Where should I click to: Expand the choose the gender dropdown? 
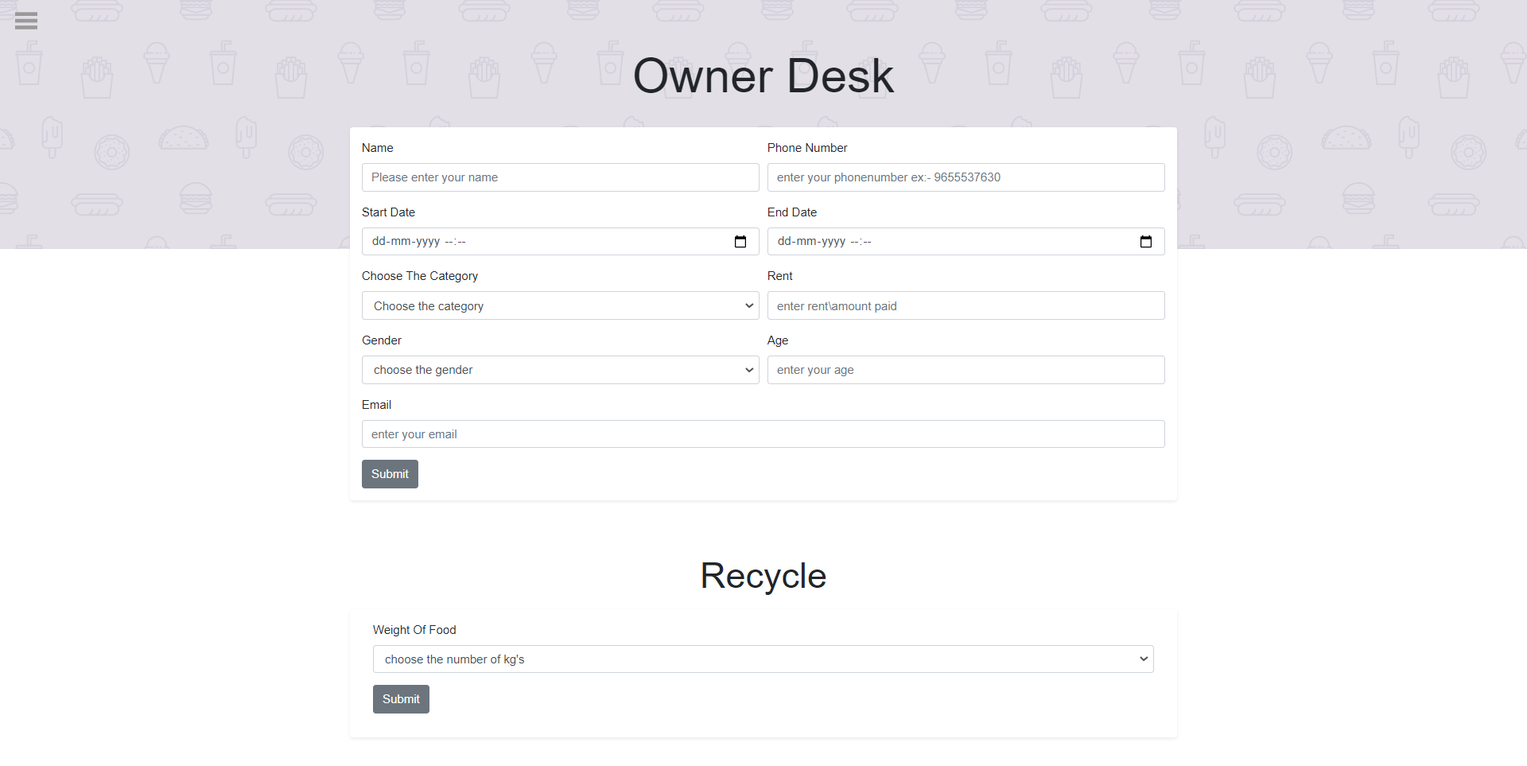click(560, 370)
